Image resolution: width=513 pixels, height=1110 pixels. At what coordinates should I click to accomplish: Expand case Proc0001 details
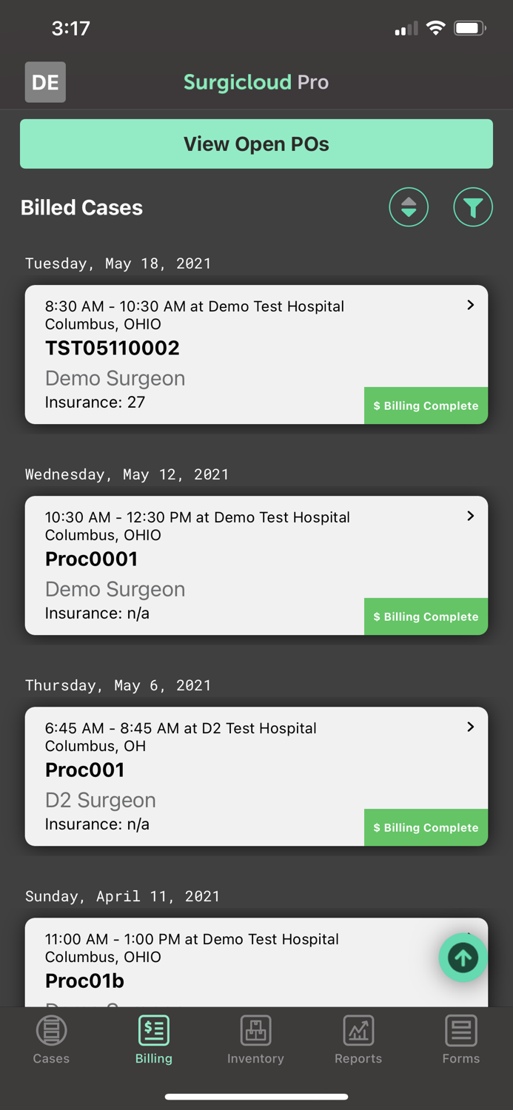click(469, 516)
